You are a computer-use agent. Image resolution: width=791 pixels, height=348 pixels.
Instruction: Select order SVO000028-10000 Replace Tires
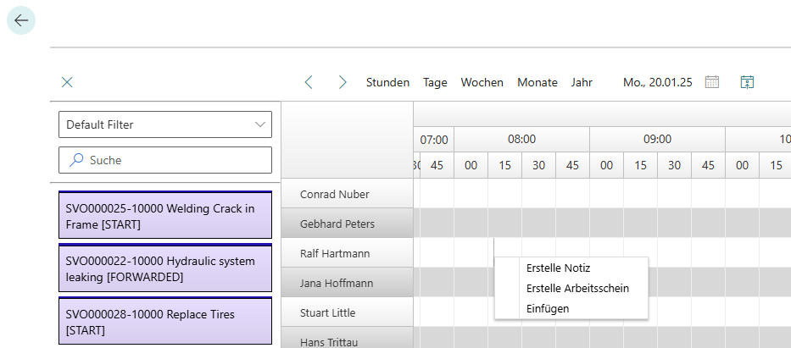[x=165, y=321]
